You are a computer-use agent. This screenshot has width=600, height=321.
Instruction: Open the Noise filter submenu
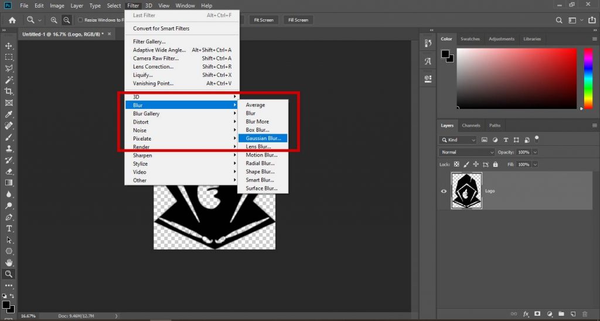click(x=182, y=131)
